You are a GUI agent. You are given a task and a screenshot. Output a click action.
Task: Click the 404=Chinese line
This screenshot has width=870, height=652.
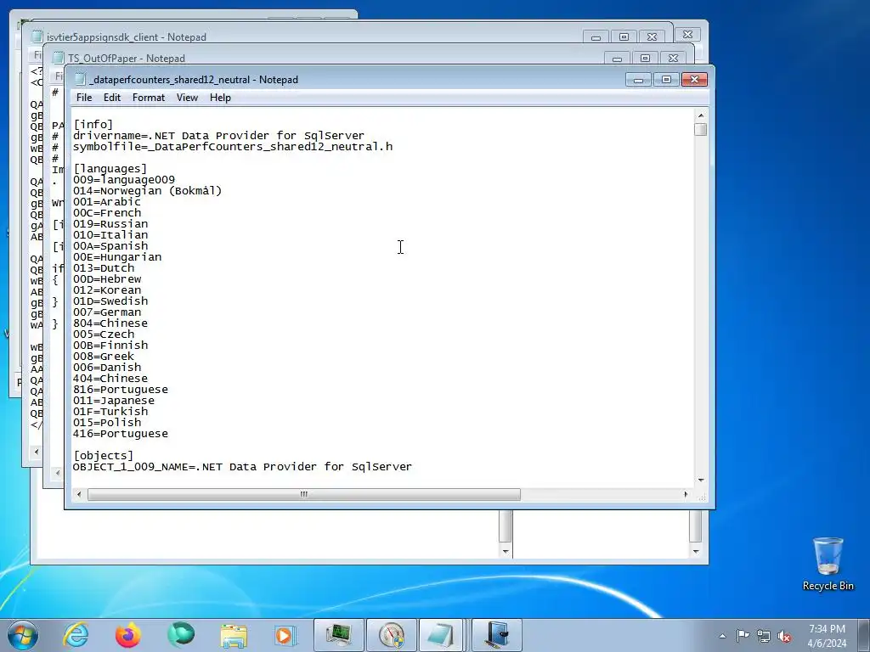point(110,378)
